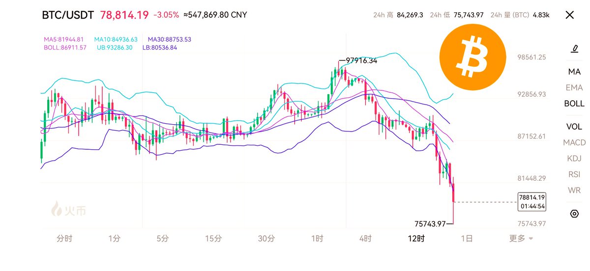Screen dimensions: 590x271
Task: Click the BTC/USDT pair title
Action: click(x=67, y=15)
